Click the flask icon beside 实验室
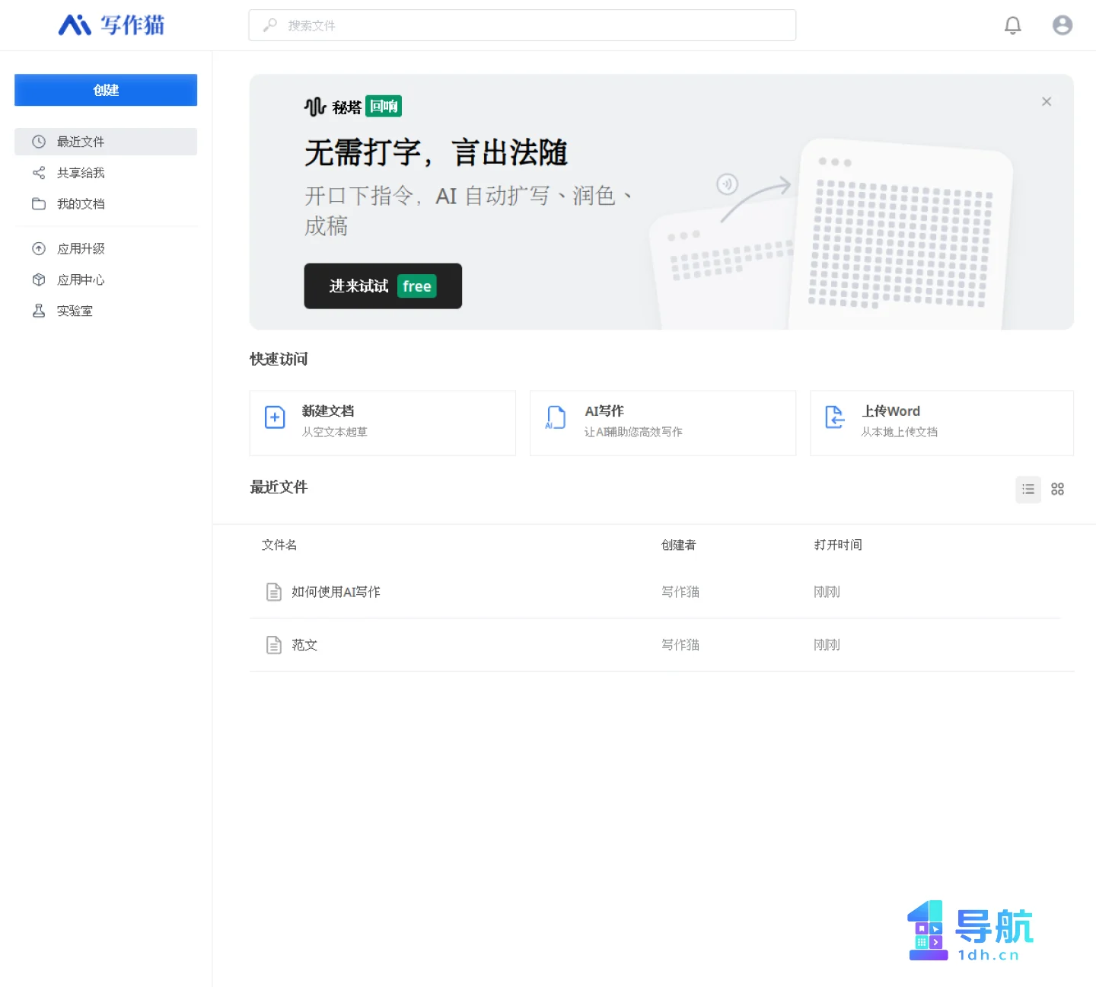This screenshot has width=1096, height=987. click(39, 311)
